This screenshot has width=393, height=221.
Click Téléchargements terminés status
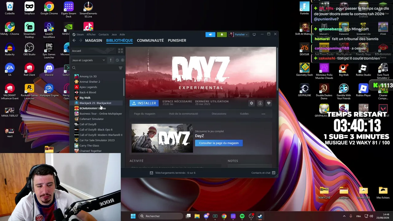(x=175, y=173)
